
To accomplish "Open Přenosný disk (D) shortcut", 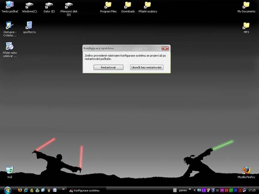I will click(69, 9).
